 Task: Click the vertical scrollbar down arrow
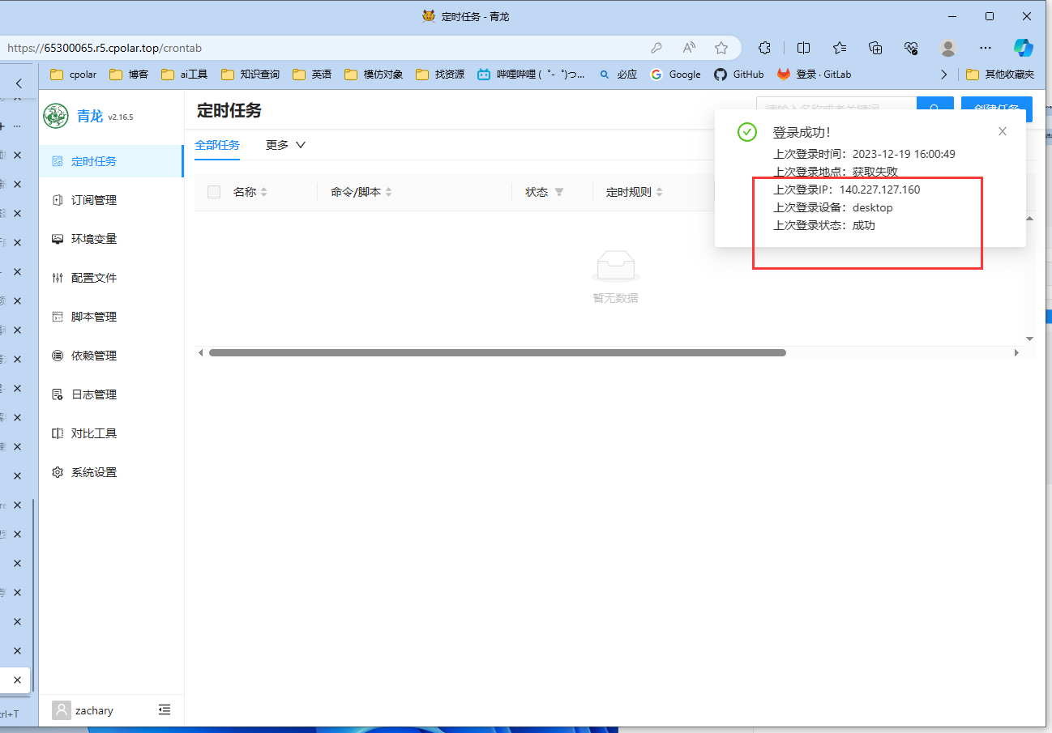point(1030,339)
